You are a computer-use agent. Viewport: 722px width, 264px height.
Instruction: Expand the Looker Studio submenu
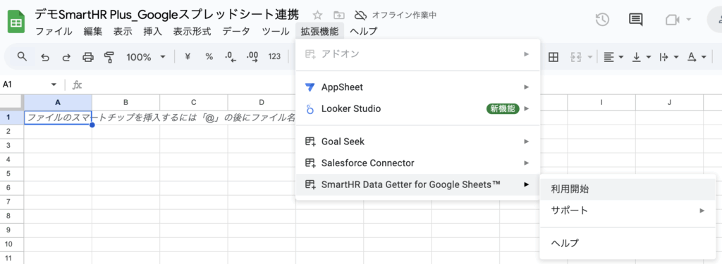click(417, 109)
